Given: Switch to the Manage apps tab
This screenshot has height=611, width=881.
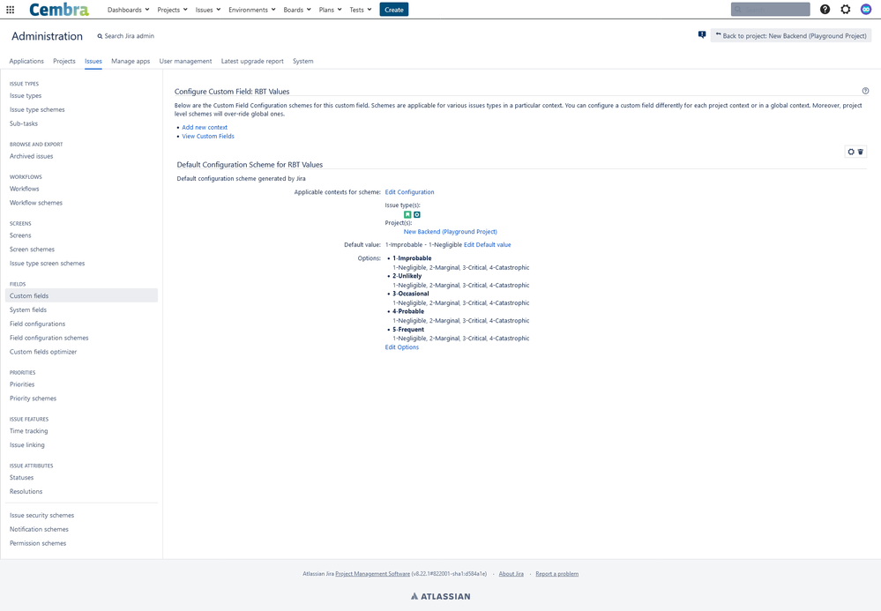Looking at the screenshot, I should (x=131, y=61).
